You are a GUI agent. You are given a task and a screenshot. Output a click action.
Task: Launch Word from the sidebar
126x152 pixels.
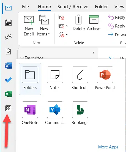click(8, 65)
